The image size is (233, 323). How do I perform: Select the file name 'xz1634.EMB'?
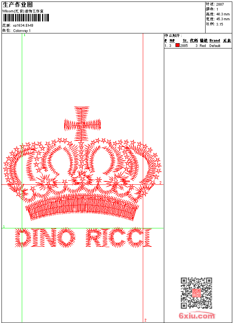coord(23,26)
